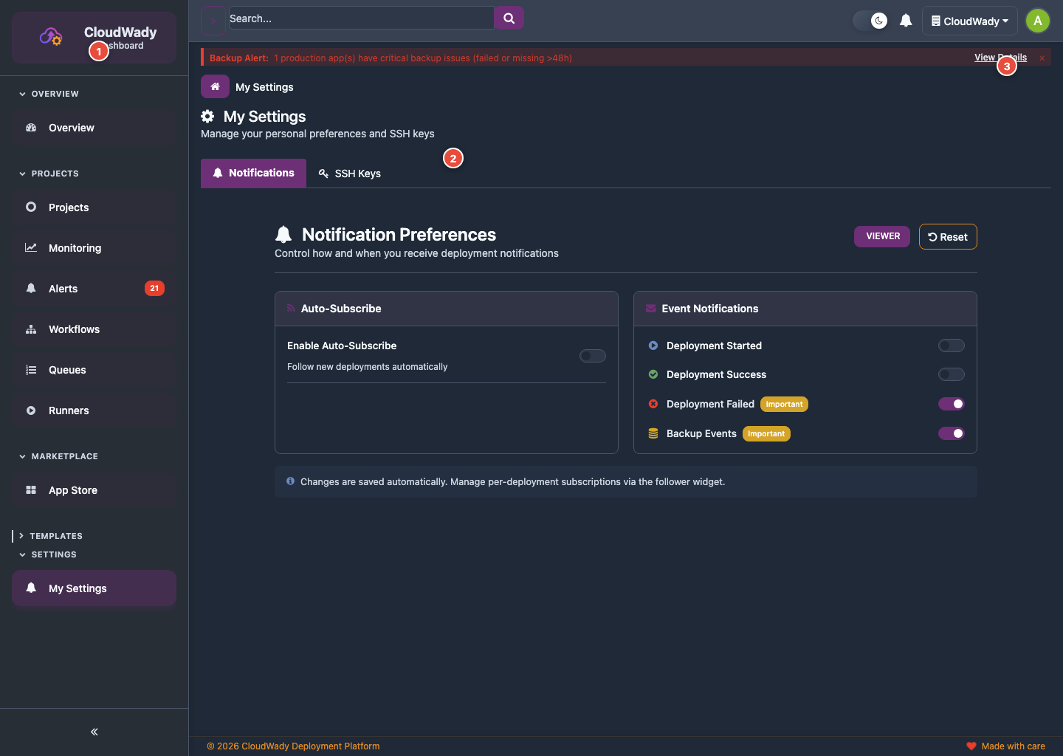Click the home breadcrumb icon

[x=215, y=86]
